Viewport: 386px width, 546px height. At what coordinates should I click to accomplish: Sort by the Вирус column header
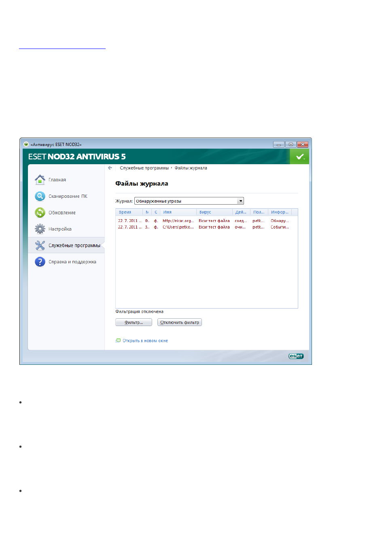point(214,212)
